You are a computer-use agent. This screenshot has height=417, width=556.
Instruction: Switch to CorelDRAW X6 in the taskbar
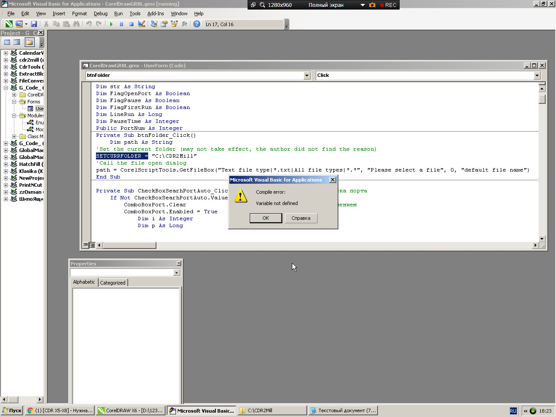pyautogui.click(x=130, y=410)
